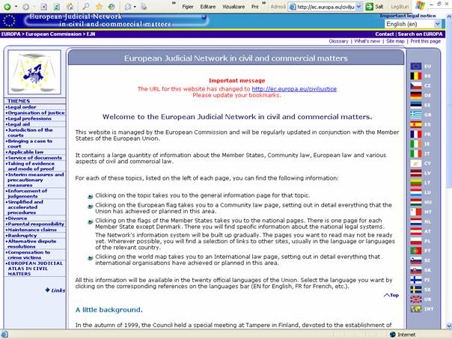
Task: Open the Contact link in purple bar
Action: pyautogui.click(x=385, y=34)
